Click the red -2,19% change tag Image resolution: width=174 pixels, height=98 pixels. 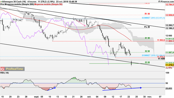169,67
